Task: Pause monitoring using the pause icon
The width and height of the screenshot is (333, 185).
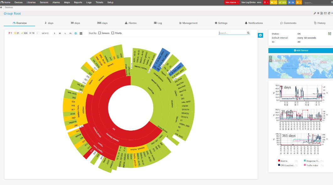Action: (318, 13)
